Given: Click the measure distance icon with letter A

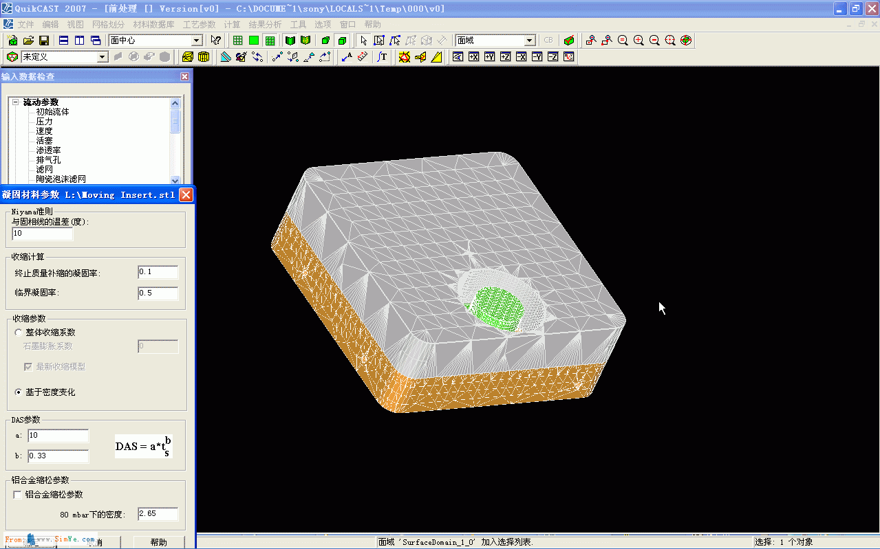Looking at the screenshot, I should (x=347, y=57).
